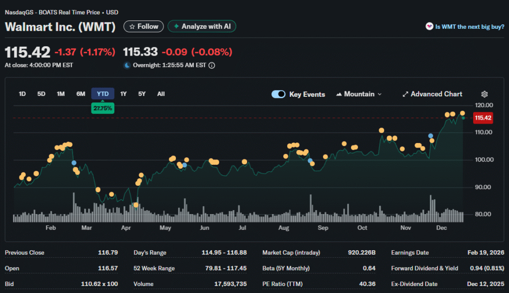The image size is (509, 293).
Task: Open the Advanced Chart link
Action: (432, 94)
